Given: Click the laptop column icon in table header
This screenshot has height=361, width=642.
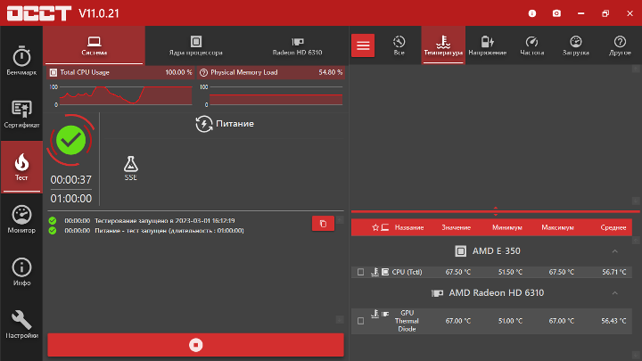Looking at the screenshot, I should (x=385, y=227).
